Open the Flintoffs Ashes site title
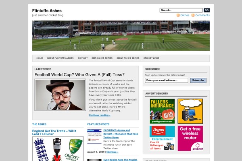This screenshot has width=242, height=161. click(47, 10)
